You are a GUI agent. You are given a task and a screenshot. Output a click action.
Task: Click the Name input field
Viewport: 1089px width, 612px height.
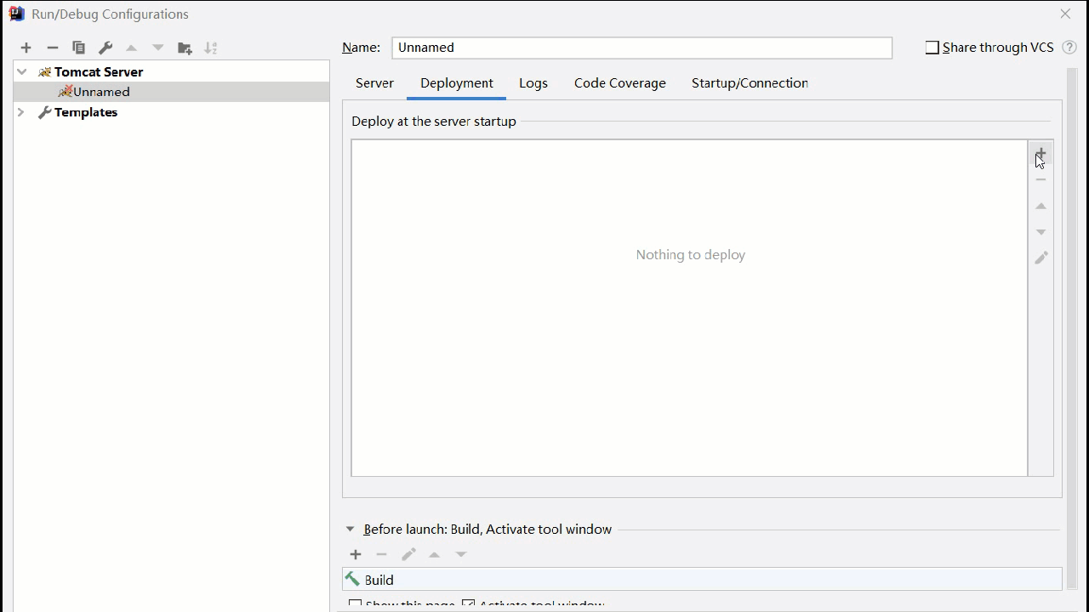click(642, 48)
